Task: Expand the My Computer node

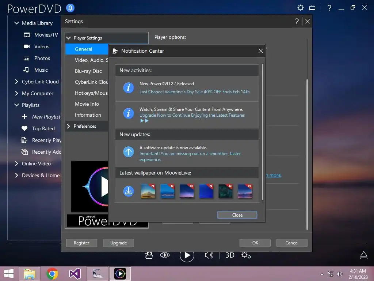Action: click(16, 93)
